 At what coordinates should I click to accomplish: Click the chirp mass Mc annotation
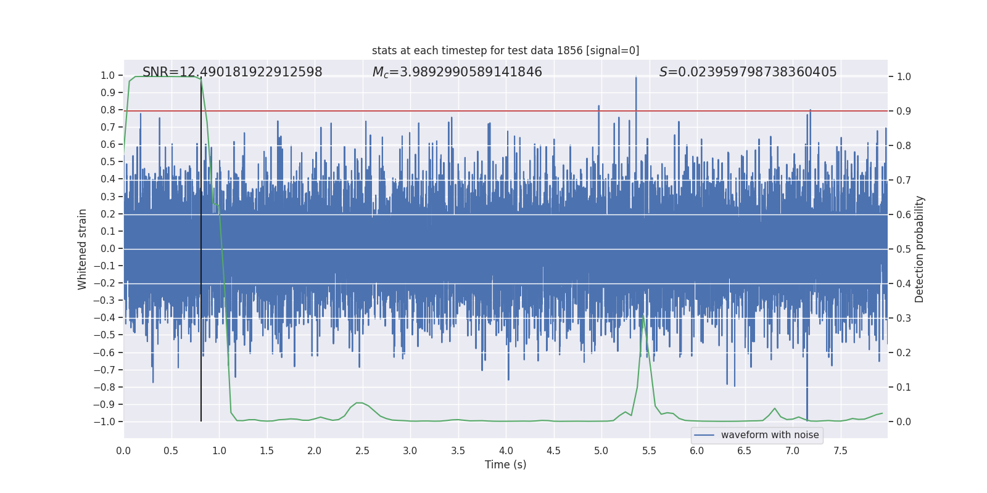click(456, 72)
